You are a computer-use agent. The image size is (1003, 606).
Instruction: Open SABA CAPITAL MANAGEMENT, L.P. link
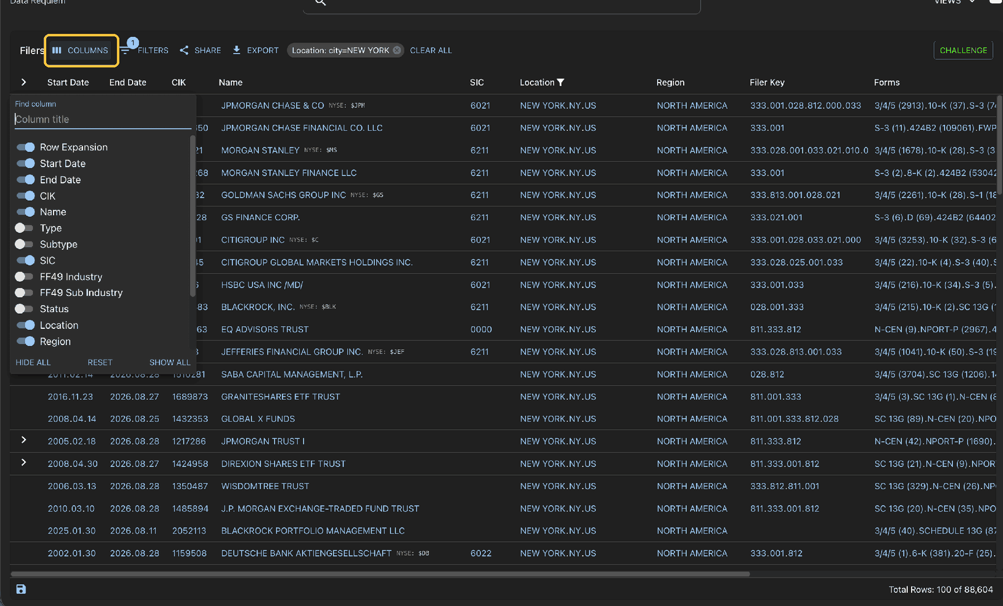pyautogui.click(x=292, y=375)
